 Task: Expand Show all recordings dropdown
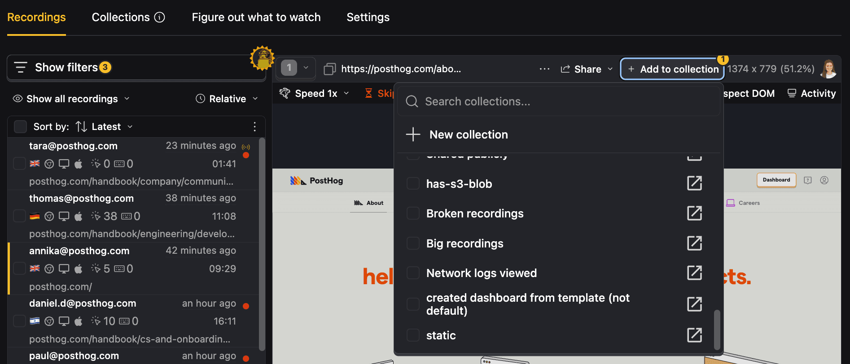pos(71,99)
